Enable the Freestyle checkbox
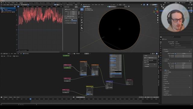The image size is (193, 109). [164, 93]
